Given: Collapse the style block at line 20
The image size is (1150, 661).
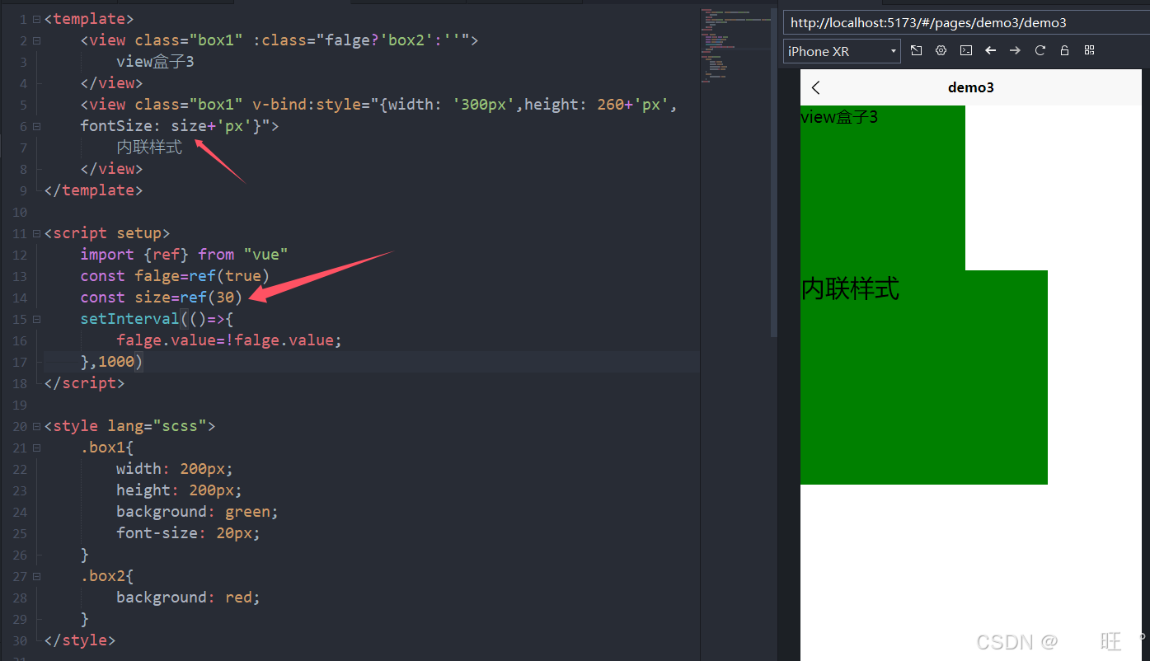Looking at the screenshot, I should [x=36, y=426].
